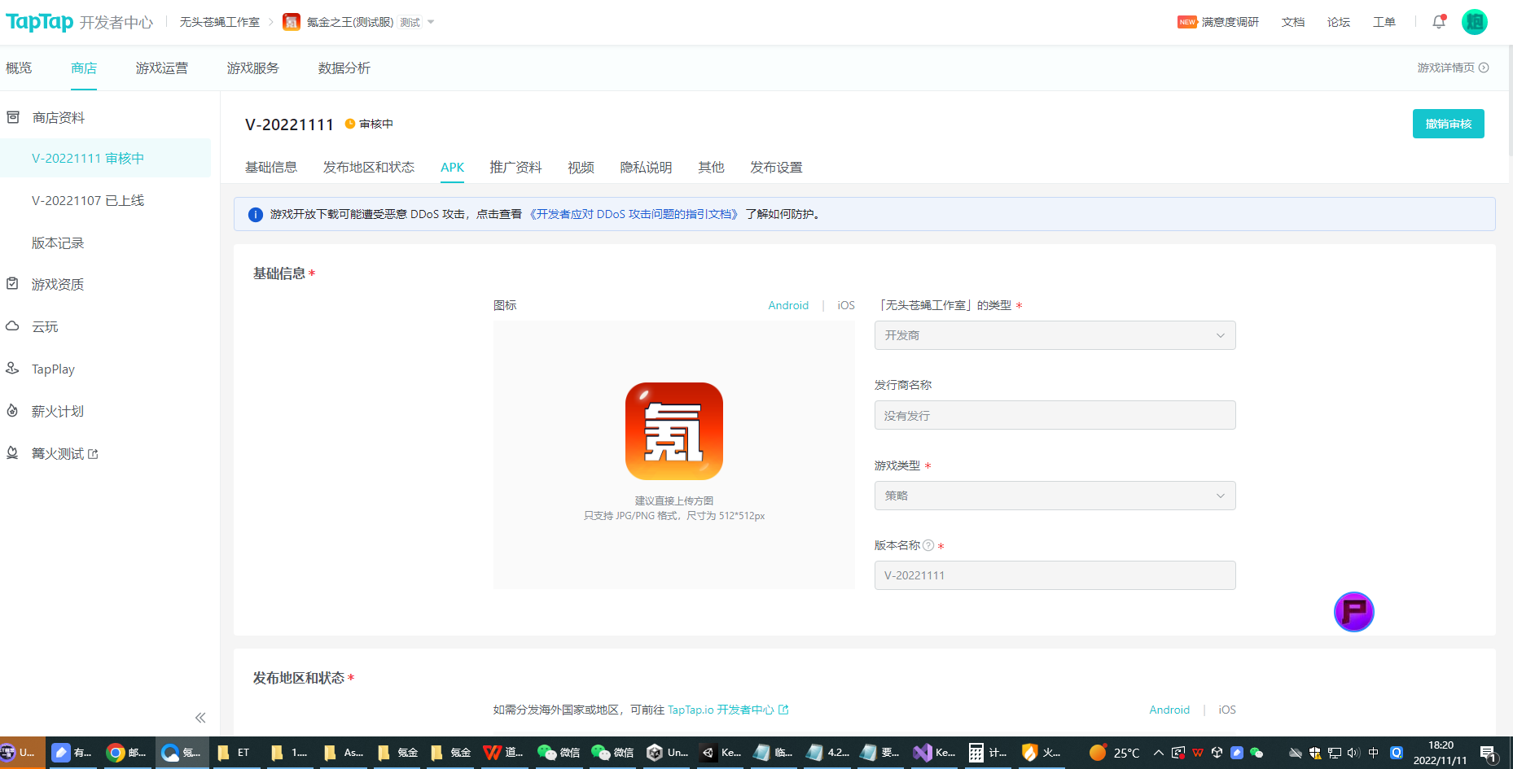Open the 论坛 link in header
The image size is (1513, 769).
pos(1338,22)
